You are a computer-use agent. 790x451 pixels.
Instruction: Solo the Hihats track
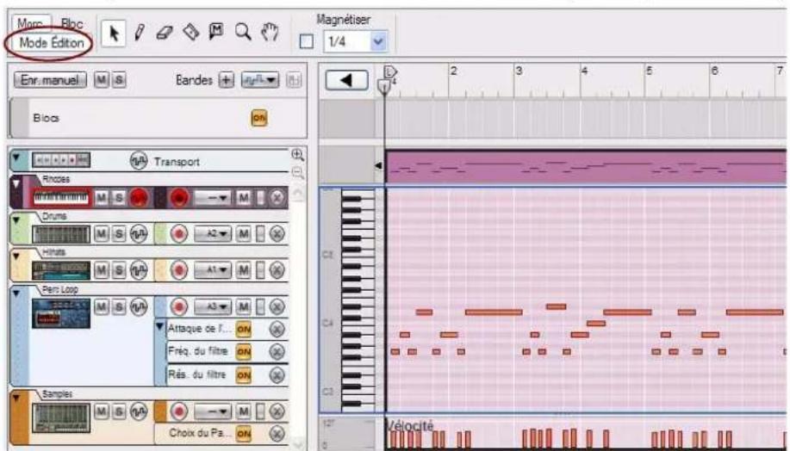tap(118, 270)
